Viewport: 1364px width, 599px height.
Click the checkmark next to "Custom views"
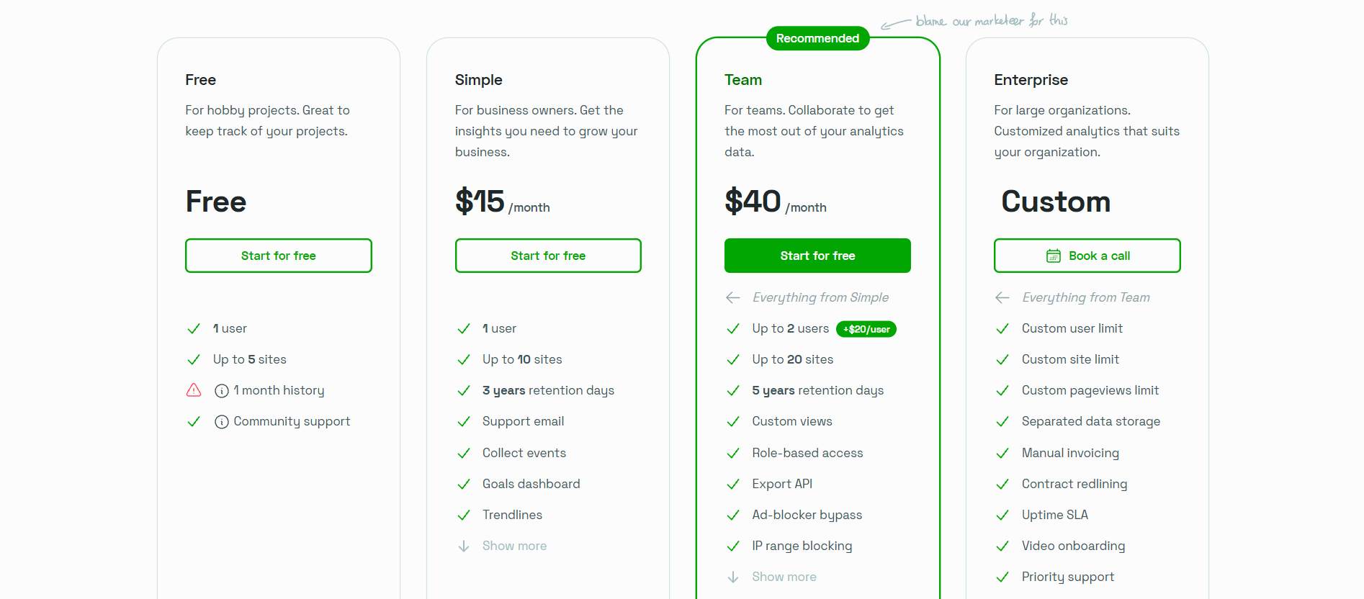[x=732, y=421]
